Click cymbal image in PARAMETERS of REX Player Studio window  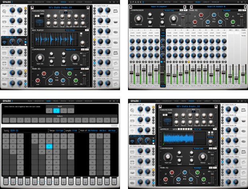click(x=39, y=22)
